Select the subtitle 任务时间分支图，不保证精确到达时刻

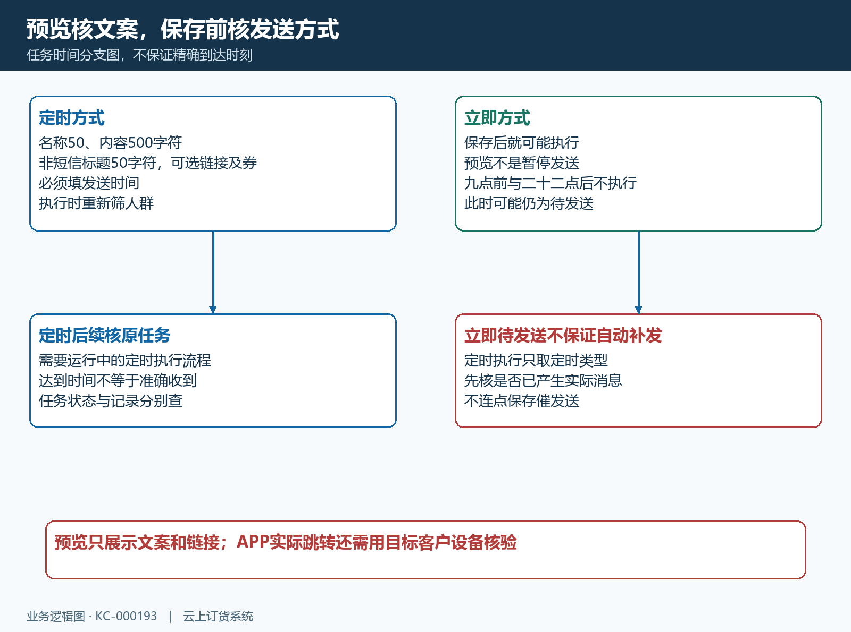click(139, 55)
